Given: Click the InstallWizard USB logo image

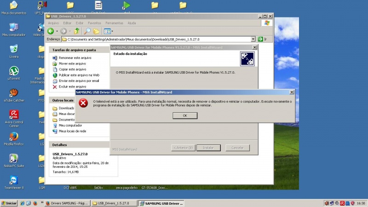Looking at the screenshot, I should click(x=247, y=59).
